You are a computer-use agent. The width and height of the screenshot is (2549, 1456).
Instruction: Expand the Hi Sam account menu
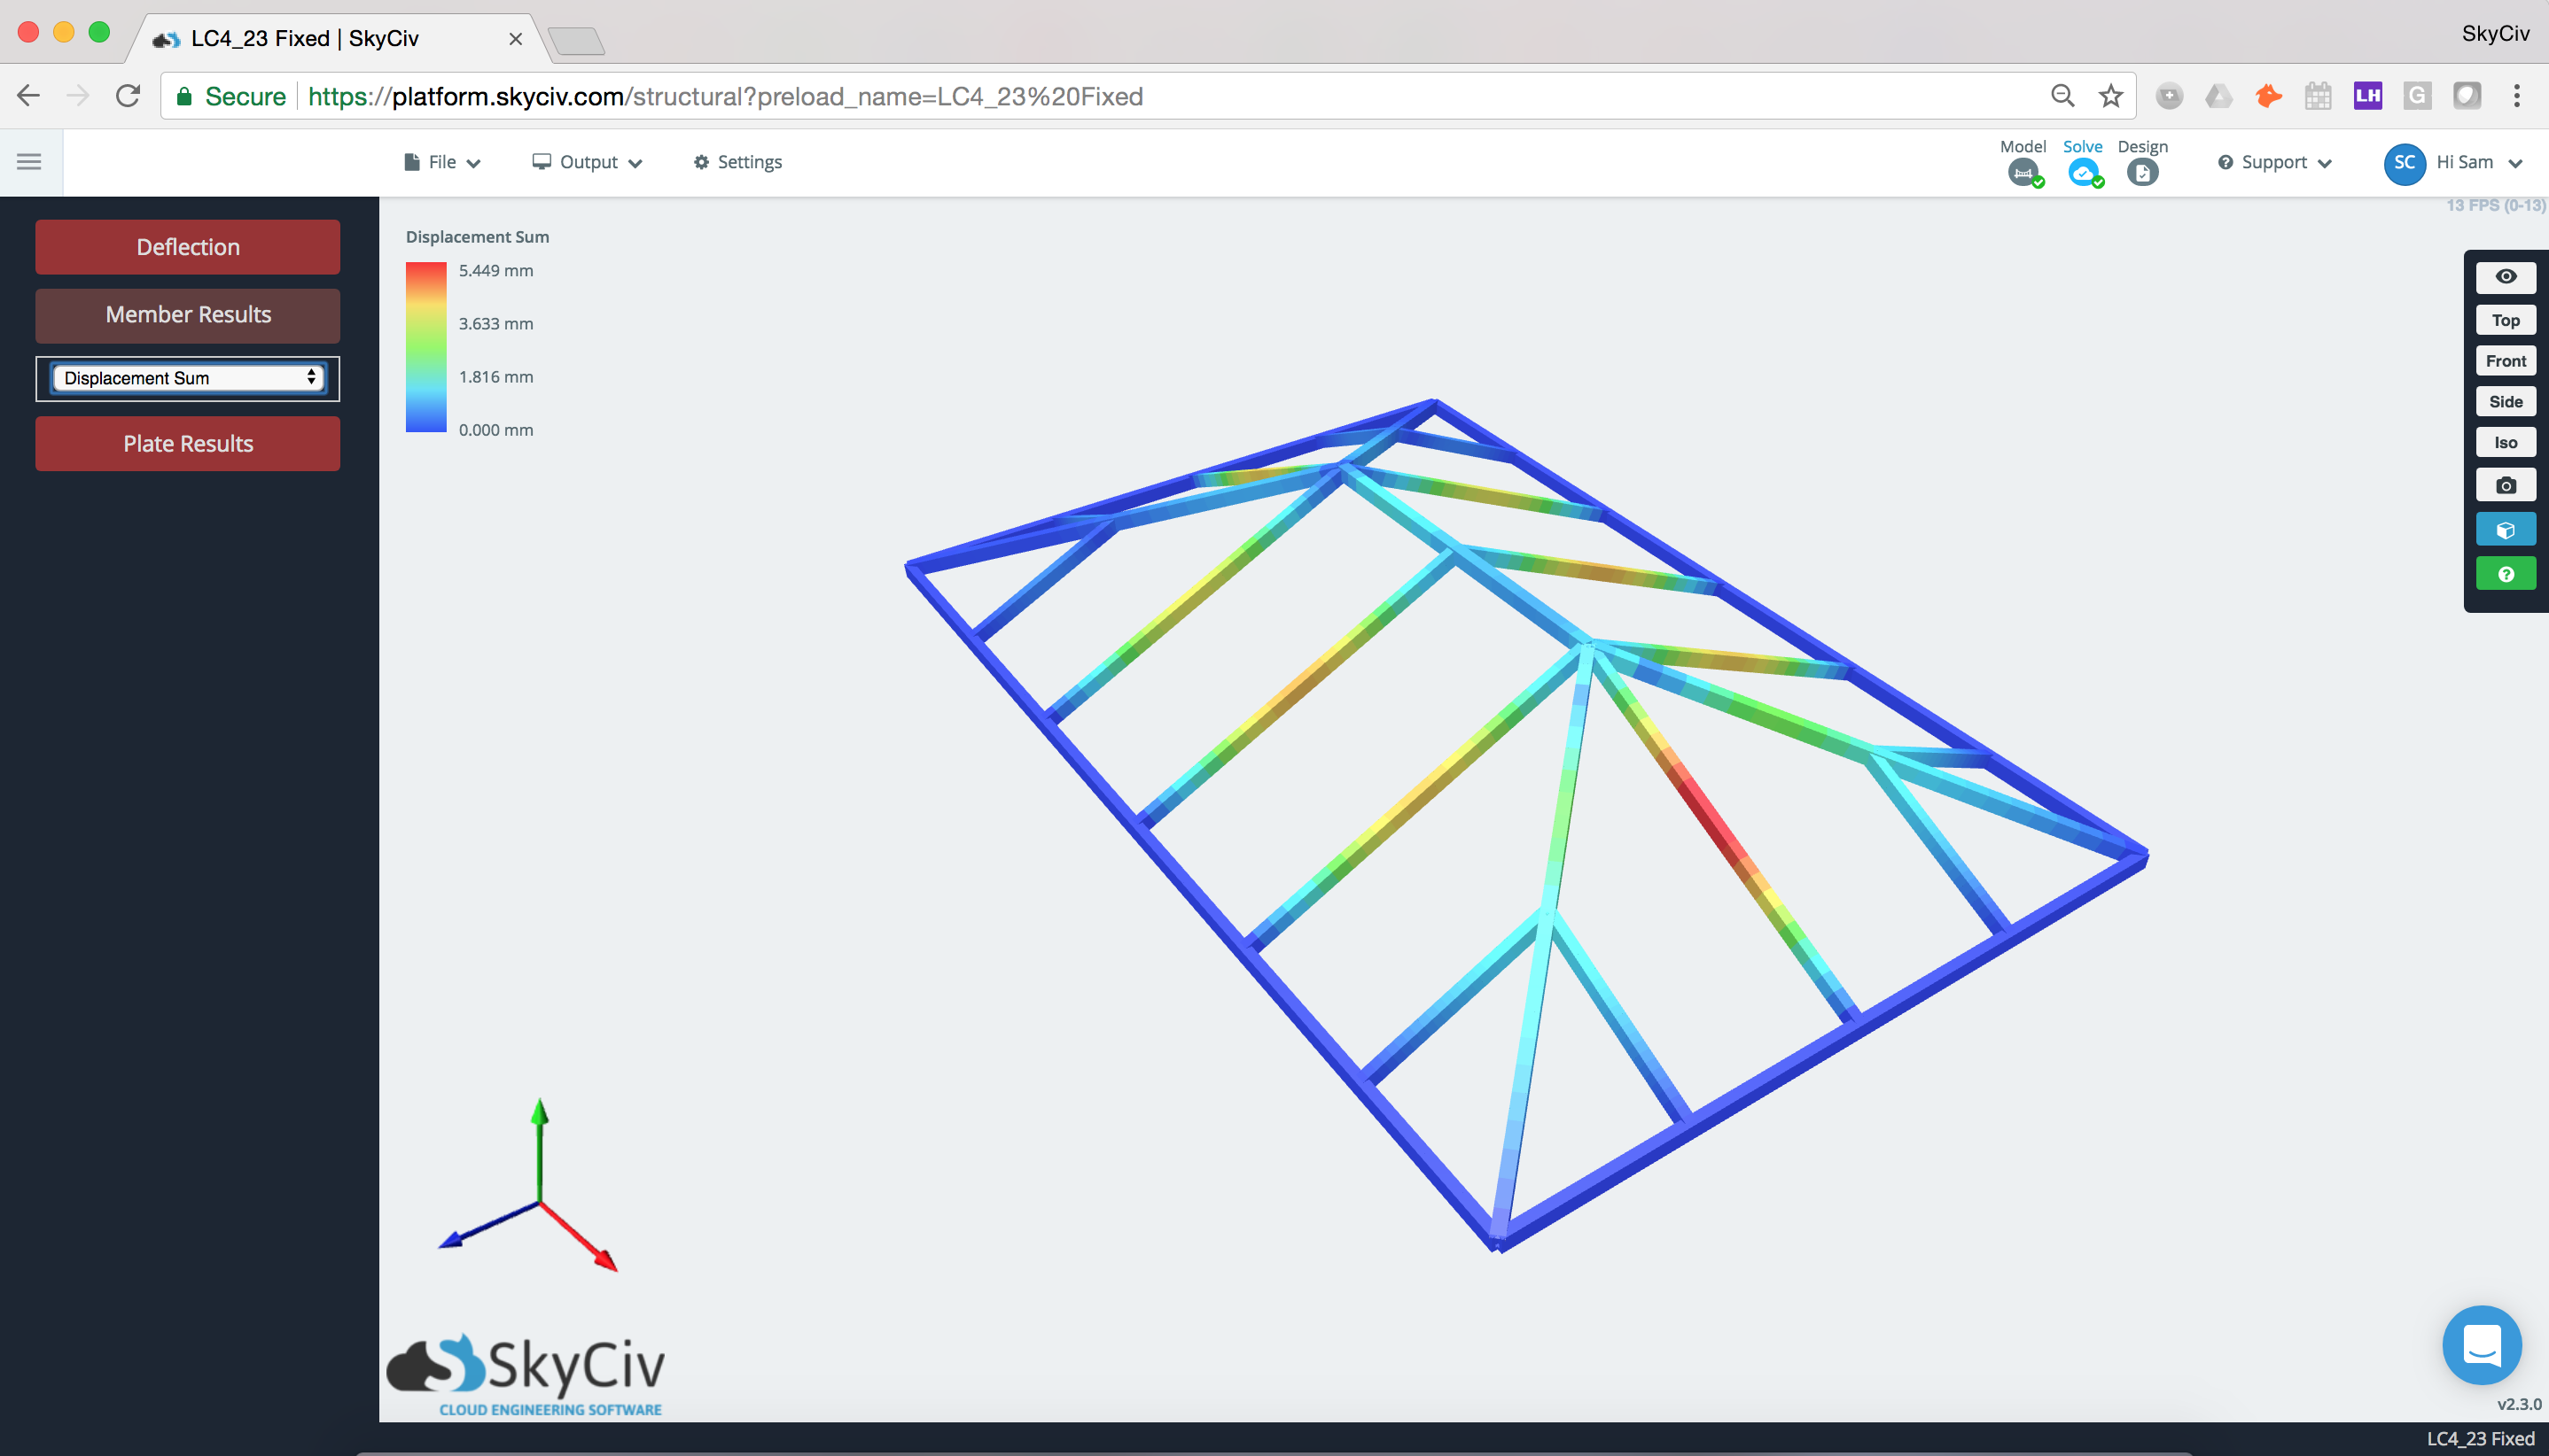[2465, 163]
